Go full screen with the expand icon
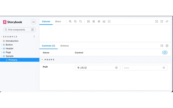The width and height of the screenshot is (173, 108). click(x=157, y=22)
